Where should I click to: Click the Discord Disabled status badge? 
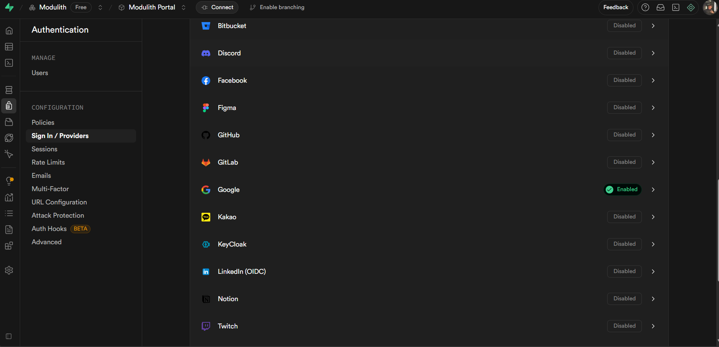click(x=624, y=53)
